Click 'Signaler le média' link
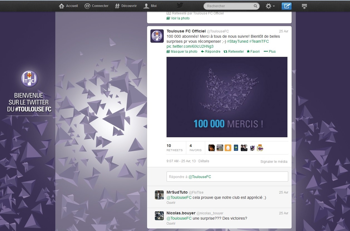Image resolution: width=350 pixels, height=231 pixels. click(x=274, y=162)
